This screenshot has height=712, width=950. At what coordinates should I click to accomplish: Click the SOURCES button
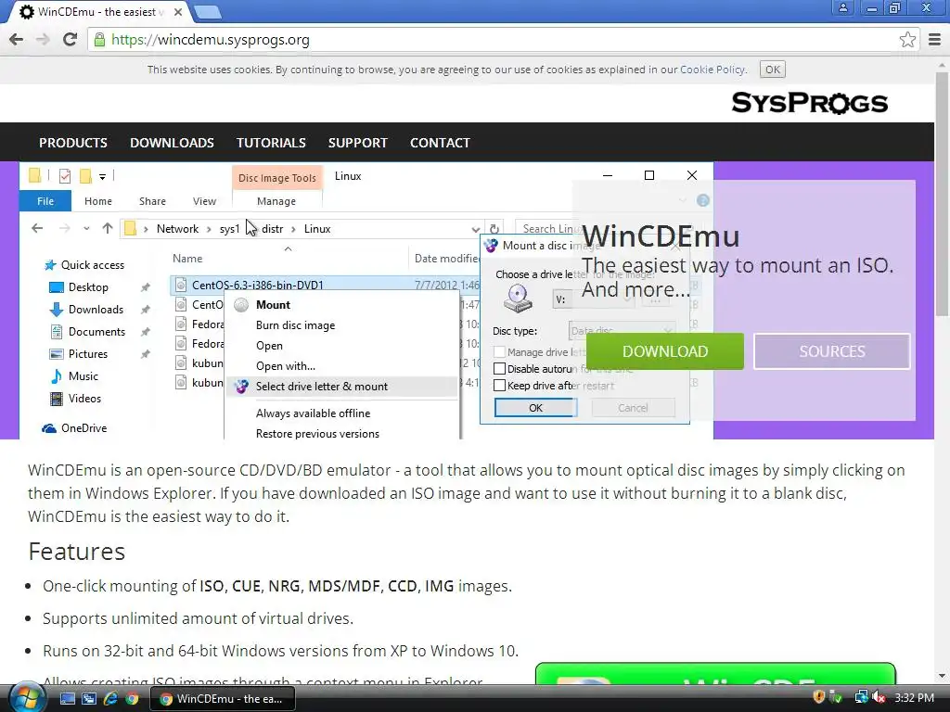[832, 351]
